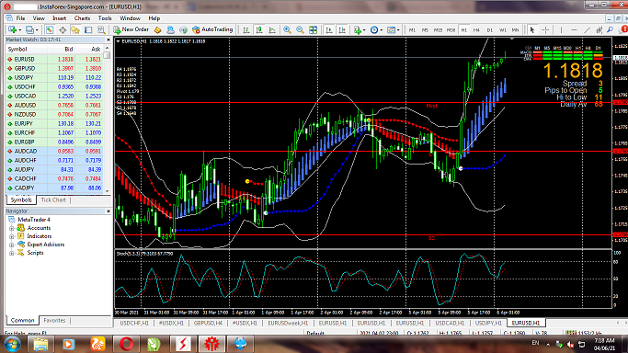This screenshot has width=628, height=353.
Task: Click the Symbol column header
Action: pyautogui.click(x=27, y=50)
